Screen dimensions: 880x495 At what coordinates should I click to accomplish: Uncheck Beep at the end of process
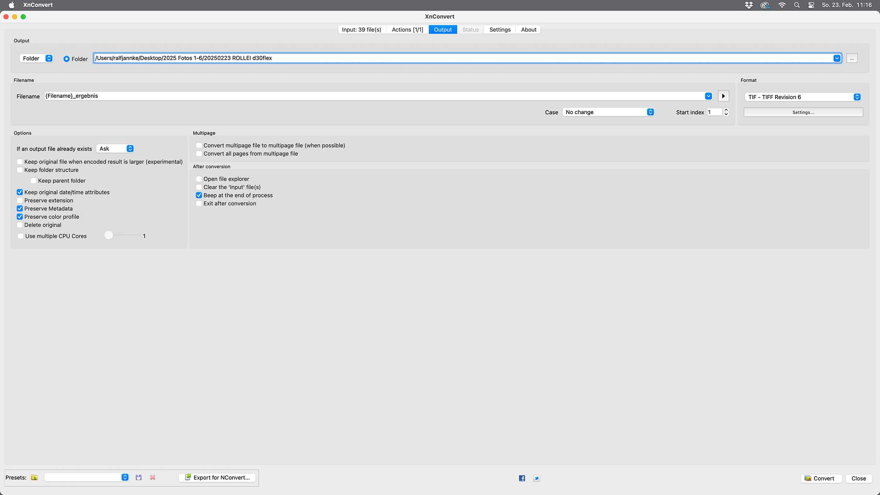(199, 195)
